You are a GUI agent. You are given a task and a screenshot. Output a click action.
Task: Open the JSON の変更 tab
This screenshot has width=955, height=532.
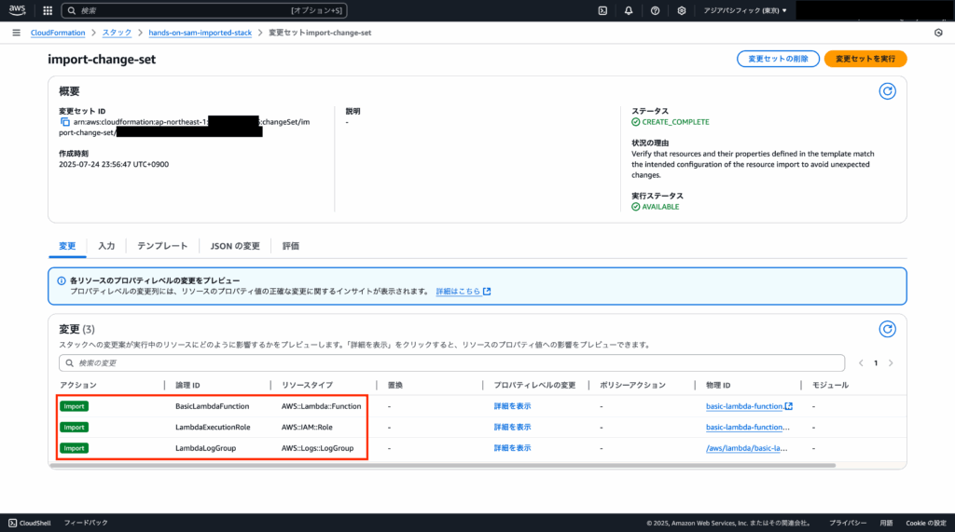pos(235,246)
